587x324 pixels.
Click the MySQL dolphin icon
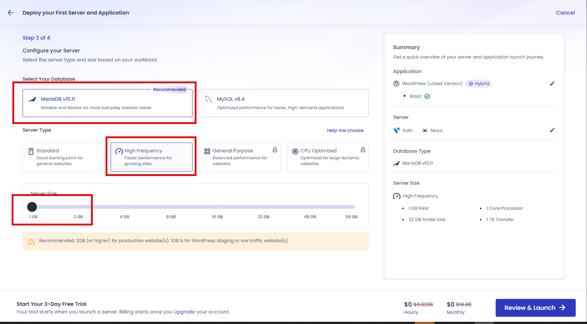pyautogui.click(x=209, y=99)
